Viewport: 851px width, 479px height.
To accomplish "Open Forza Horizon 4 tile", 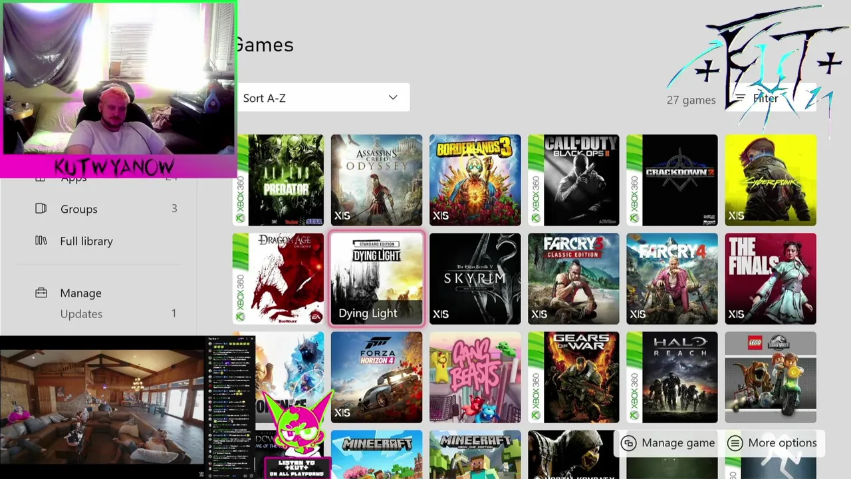I will (x=376, y=377).
